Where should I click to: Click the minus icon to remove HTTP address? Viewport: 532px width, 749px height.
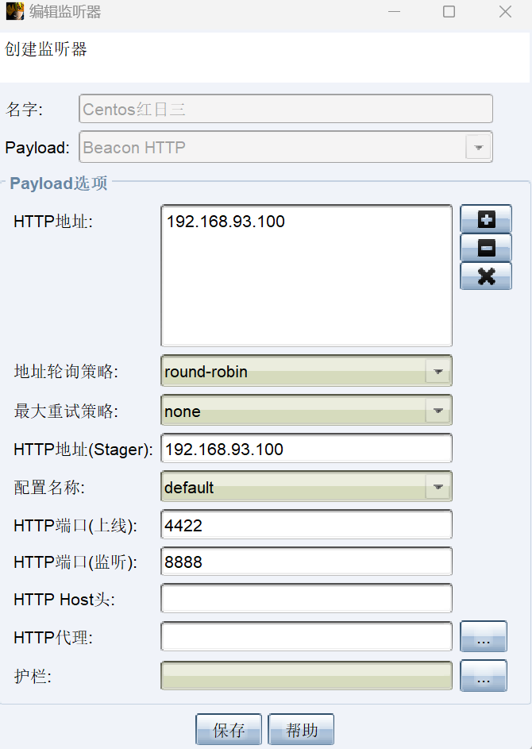click(x=486, y=248)
